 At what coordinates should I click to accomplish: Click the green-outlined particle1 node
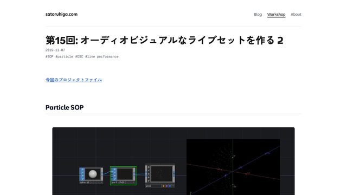point(123,175)
